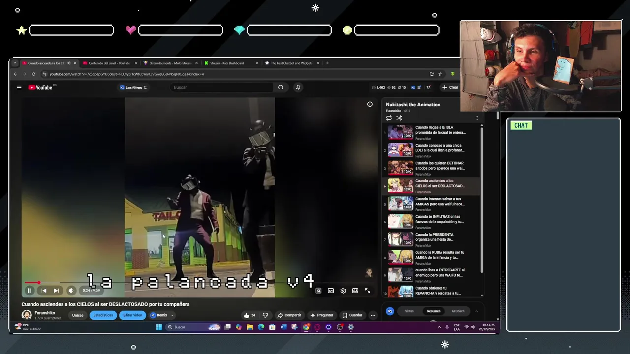Show hidden system tray icons chevron
Viewport: 630px width, 354px height.
439,327
